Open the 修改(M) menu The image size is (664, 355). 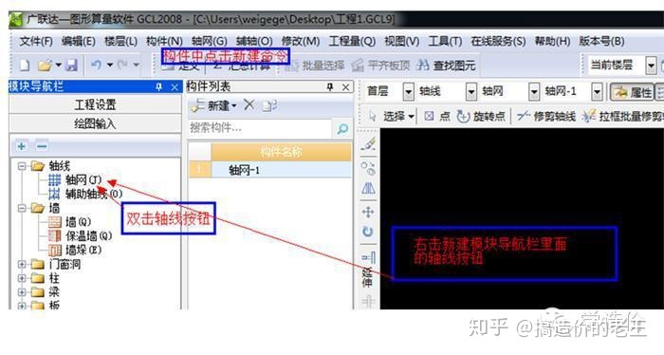[x=301, y=41]
